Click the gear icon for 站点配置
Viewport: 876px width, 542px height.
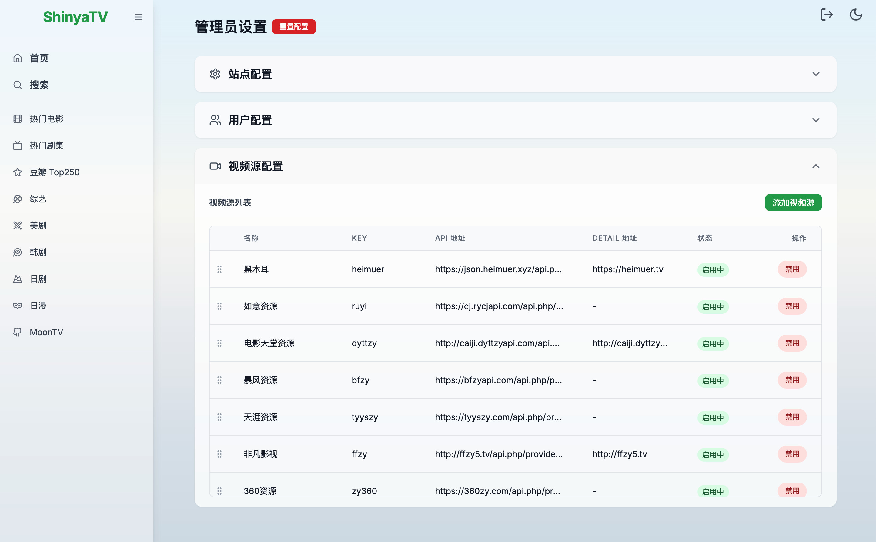point(215,74)
